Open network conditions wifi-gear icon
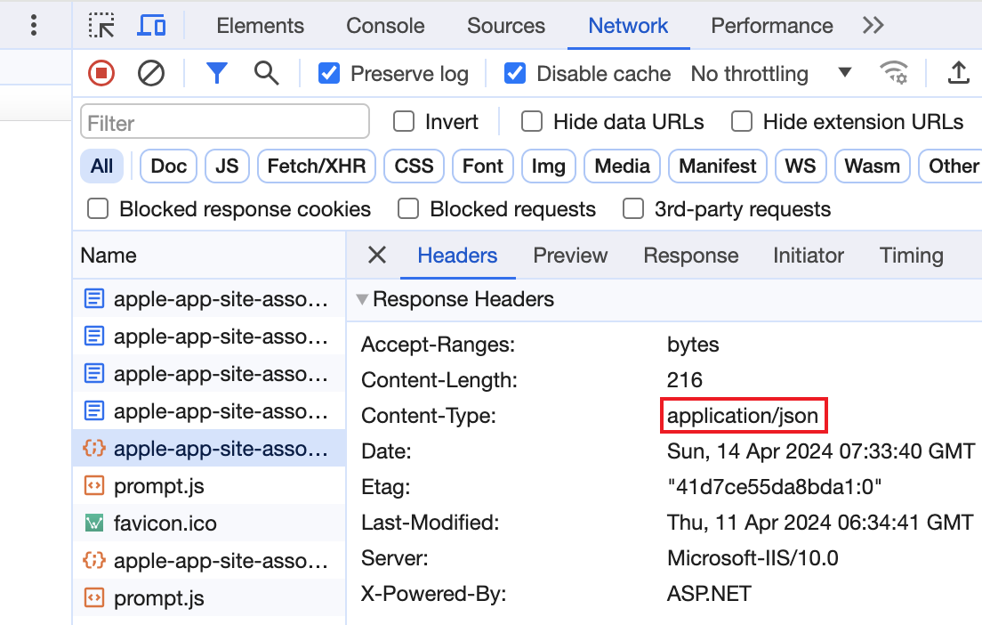 click(x=894, y=73)
